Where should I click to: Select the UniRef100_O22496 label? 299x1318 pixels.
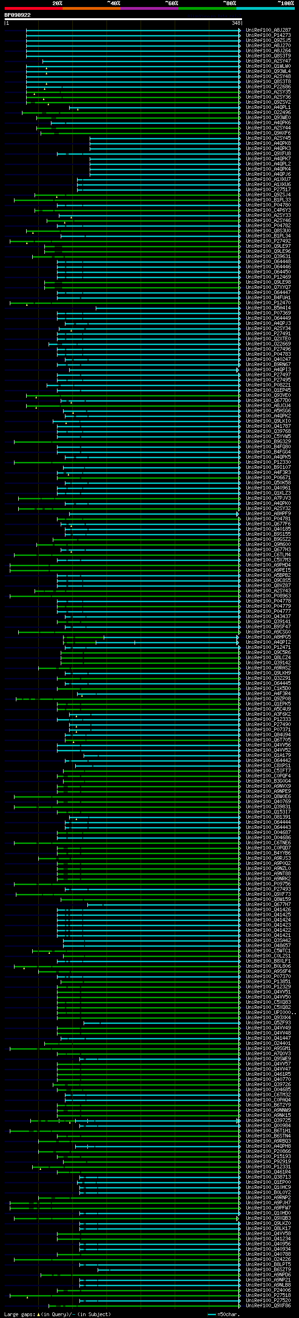point(268,113)
